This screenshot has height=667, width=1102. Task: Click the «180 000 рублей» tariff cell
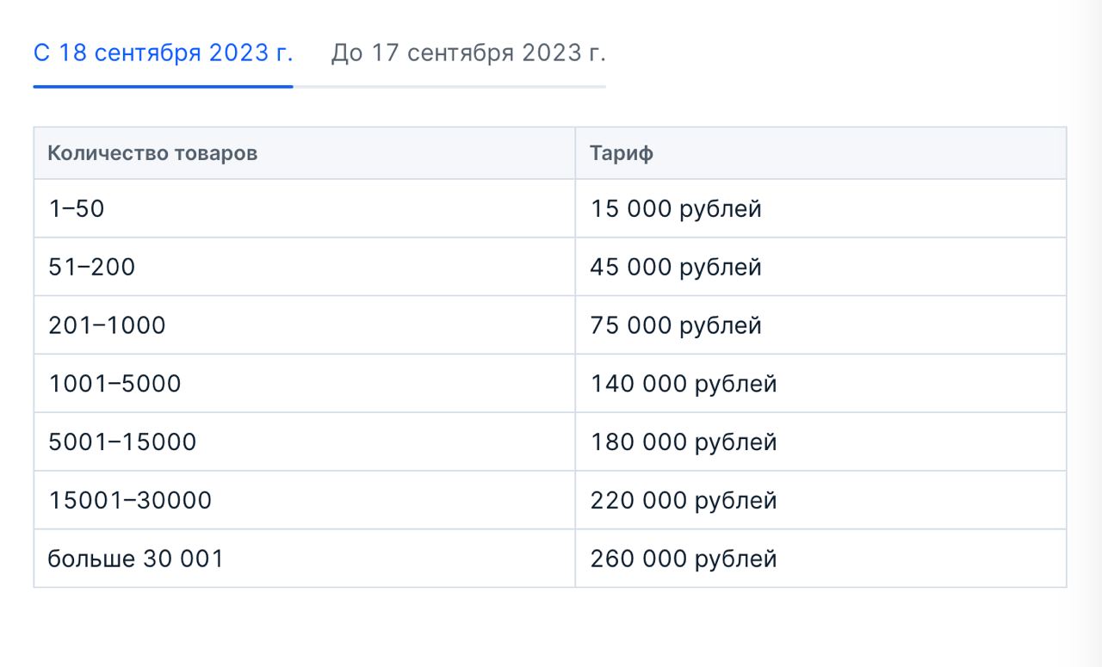click(684, 442)
